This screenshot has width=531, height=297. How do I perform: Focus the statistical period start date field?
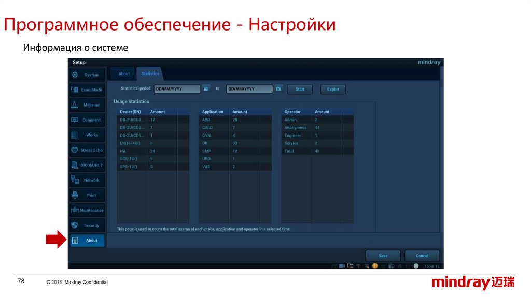click(x=177, y=89)
